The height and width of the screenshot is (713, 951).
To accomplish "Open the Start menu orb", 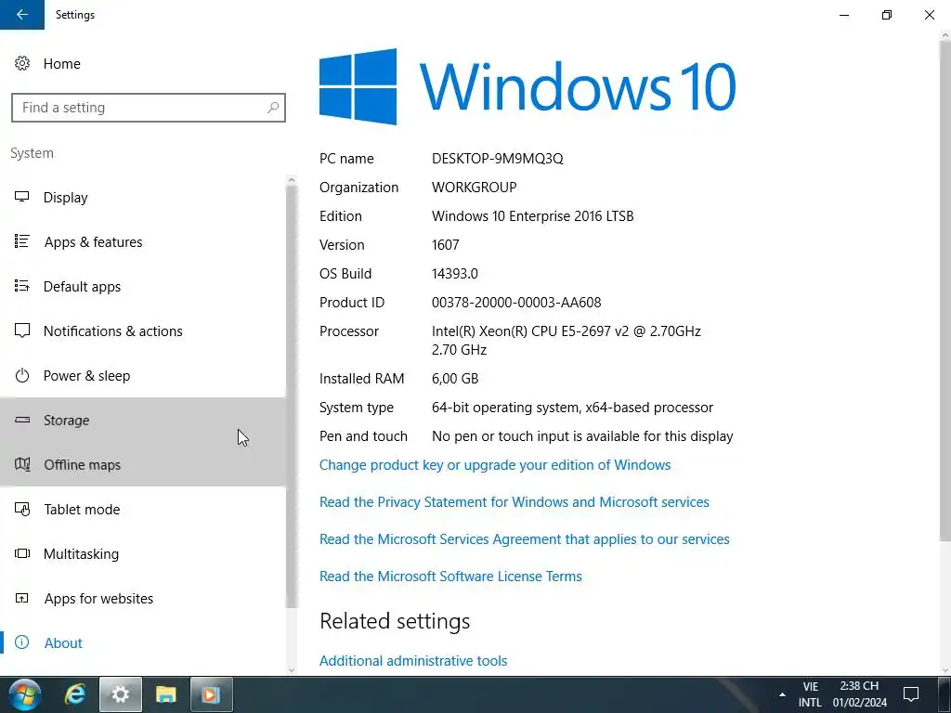I will [x=25, y=694].
